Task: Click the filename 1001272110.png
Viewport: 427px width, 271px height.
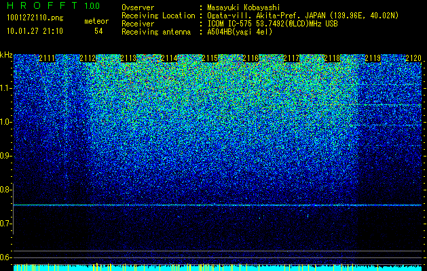Action: coord(35,18)
